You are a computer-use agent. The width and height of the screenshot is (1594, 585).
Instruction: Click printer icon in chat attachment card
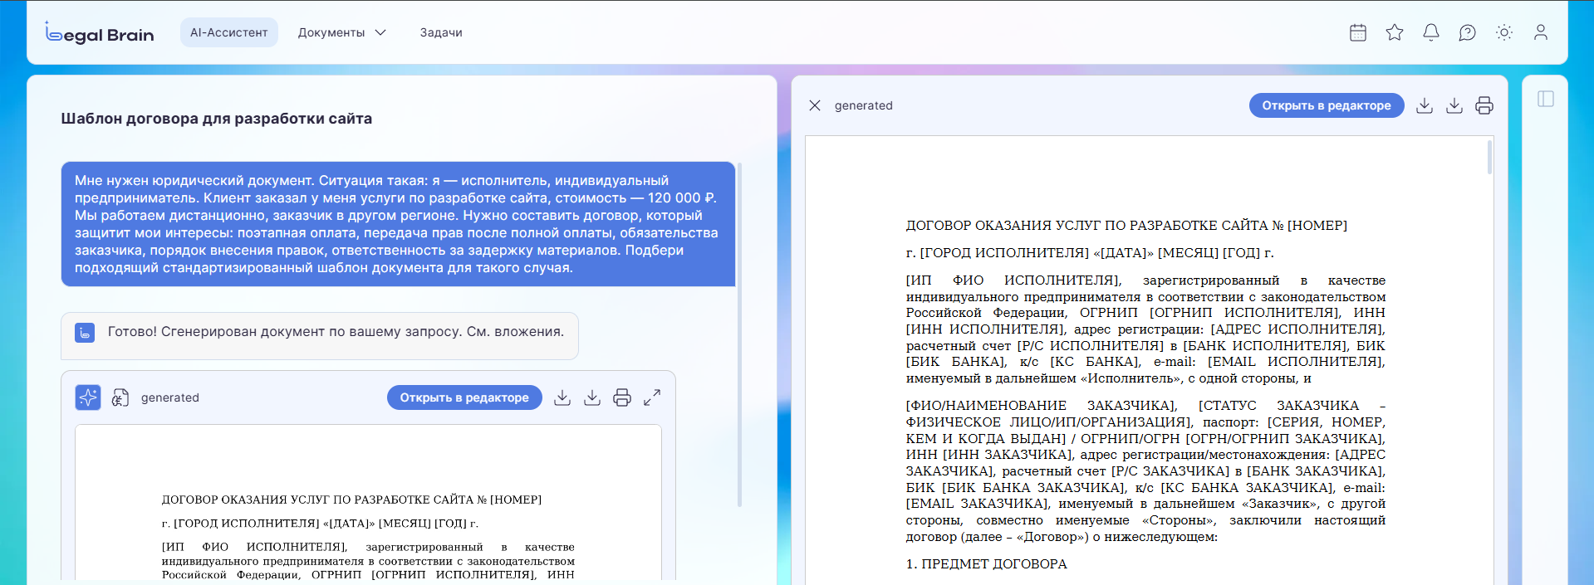pos(622,397)
